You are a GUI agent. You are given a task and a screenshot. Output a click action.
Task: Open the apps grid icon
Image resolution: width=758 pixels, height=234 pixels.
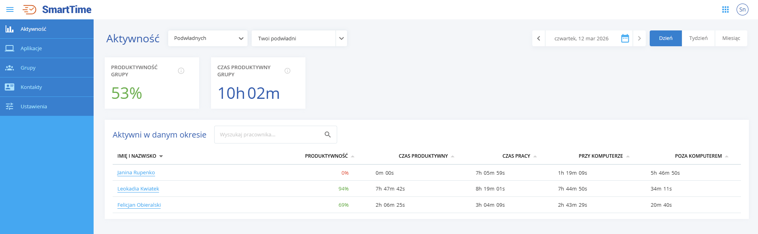(x=725, y=9)
